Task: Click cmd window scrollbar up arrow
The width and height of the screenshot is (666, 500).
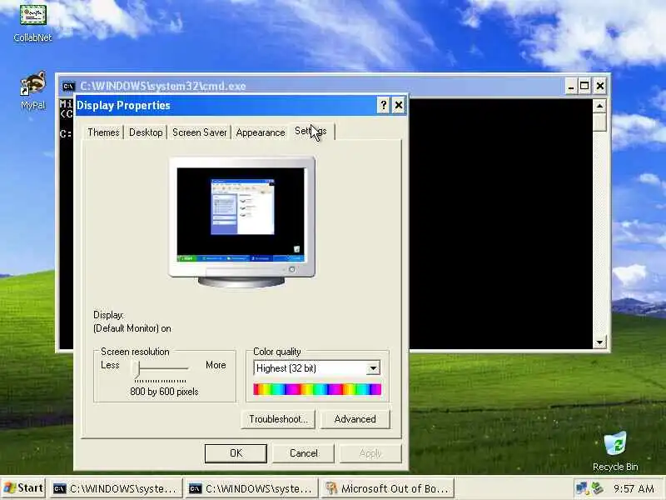Action: (599, 106)
